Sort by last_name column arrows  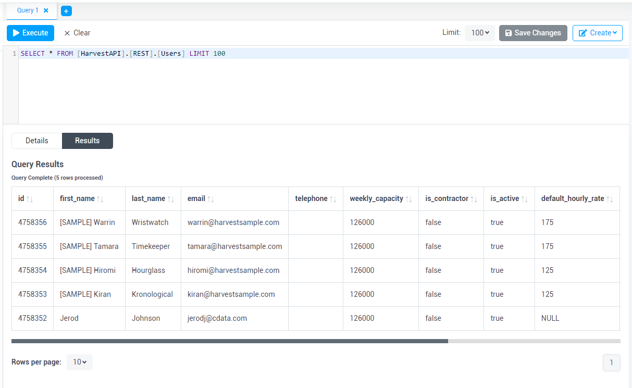point(170,199)
